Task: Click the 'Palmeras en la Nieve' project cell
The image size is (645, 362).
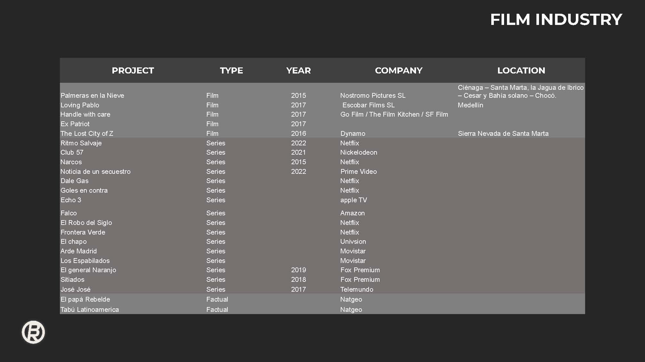Action: 92,96
